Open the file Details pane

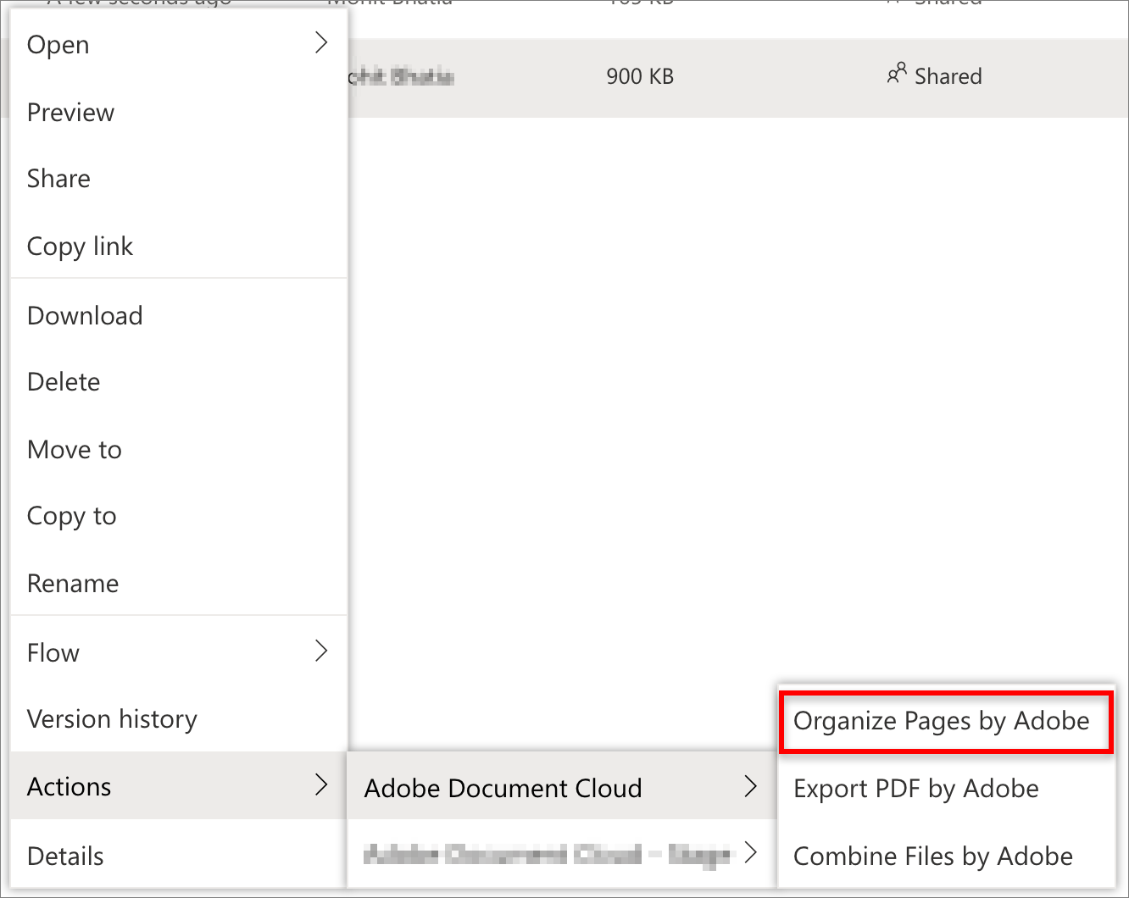point(64,856)
